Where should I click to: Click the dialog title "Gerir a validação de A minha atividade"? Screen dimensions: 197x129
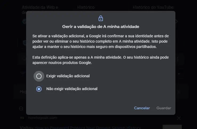click(101, 27)
